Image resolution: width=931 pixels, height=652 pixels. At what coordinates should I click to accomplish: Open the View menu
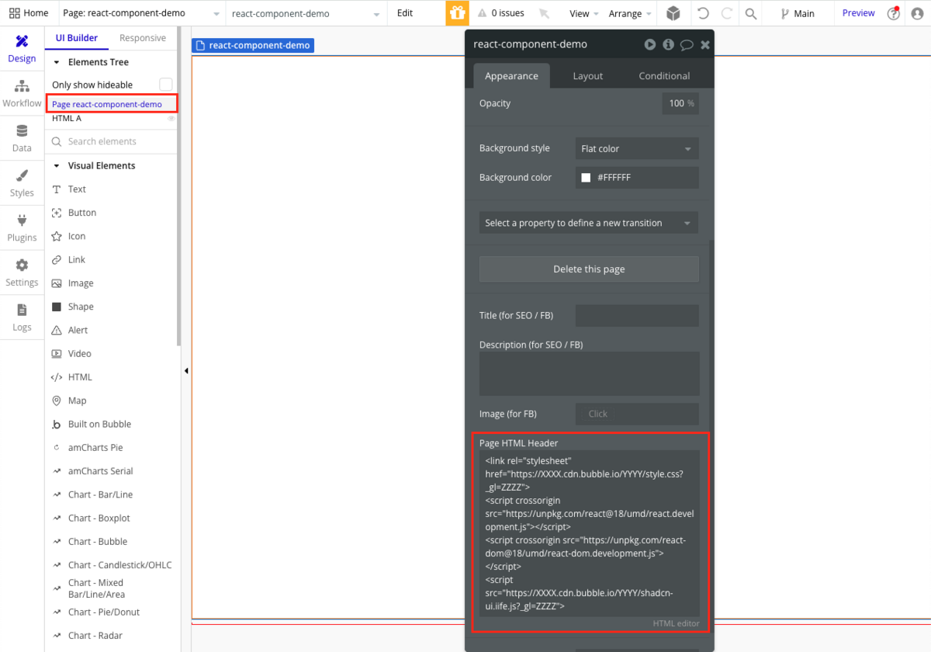(x=584, y=13)
